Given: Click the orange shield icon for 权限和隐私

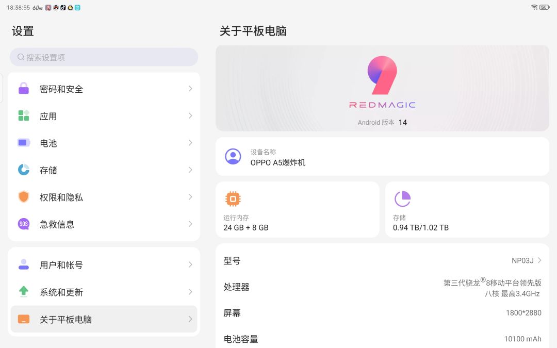Looking at the screenshot, I should 23,197.
